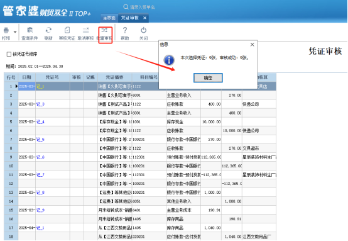Click the 库存现金 subject name cell in row 5
348x241 pixels.
(183, 122)
